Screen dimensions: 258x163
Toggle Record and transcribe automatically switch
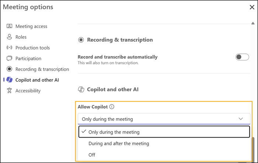coord(242,57)
